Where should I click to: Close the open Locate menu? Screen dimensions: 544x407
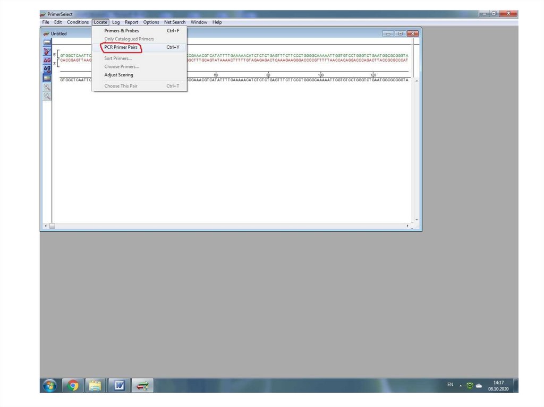tap(100, 22)
